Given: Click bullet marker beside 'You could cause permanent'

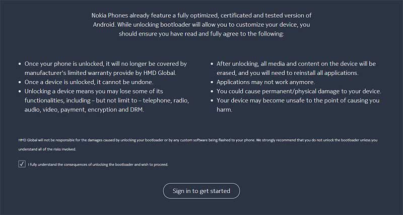Looking at the screenshot, I should coord(212,91).
